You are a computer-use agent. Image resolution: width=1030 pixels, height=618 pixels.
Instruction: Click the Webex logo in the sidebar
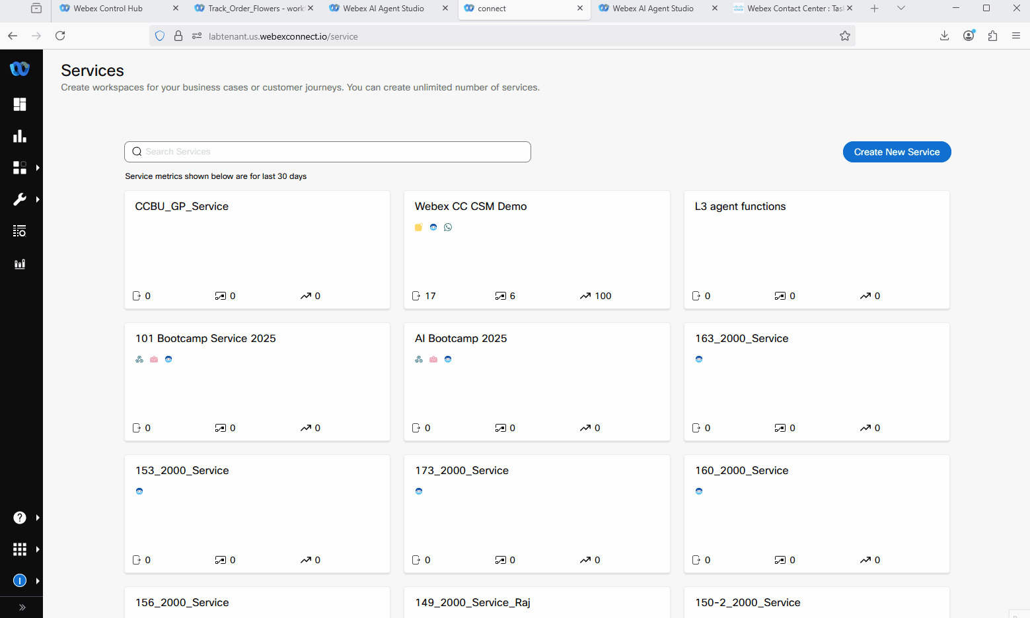point(20,69)
